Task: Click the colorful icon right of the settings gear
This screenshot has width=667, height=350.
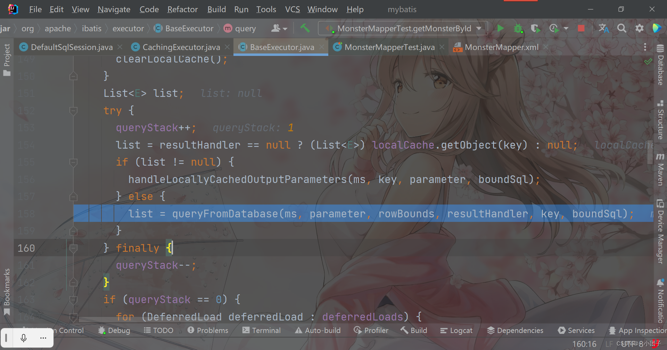Action: (657, 28)
